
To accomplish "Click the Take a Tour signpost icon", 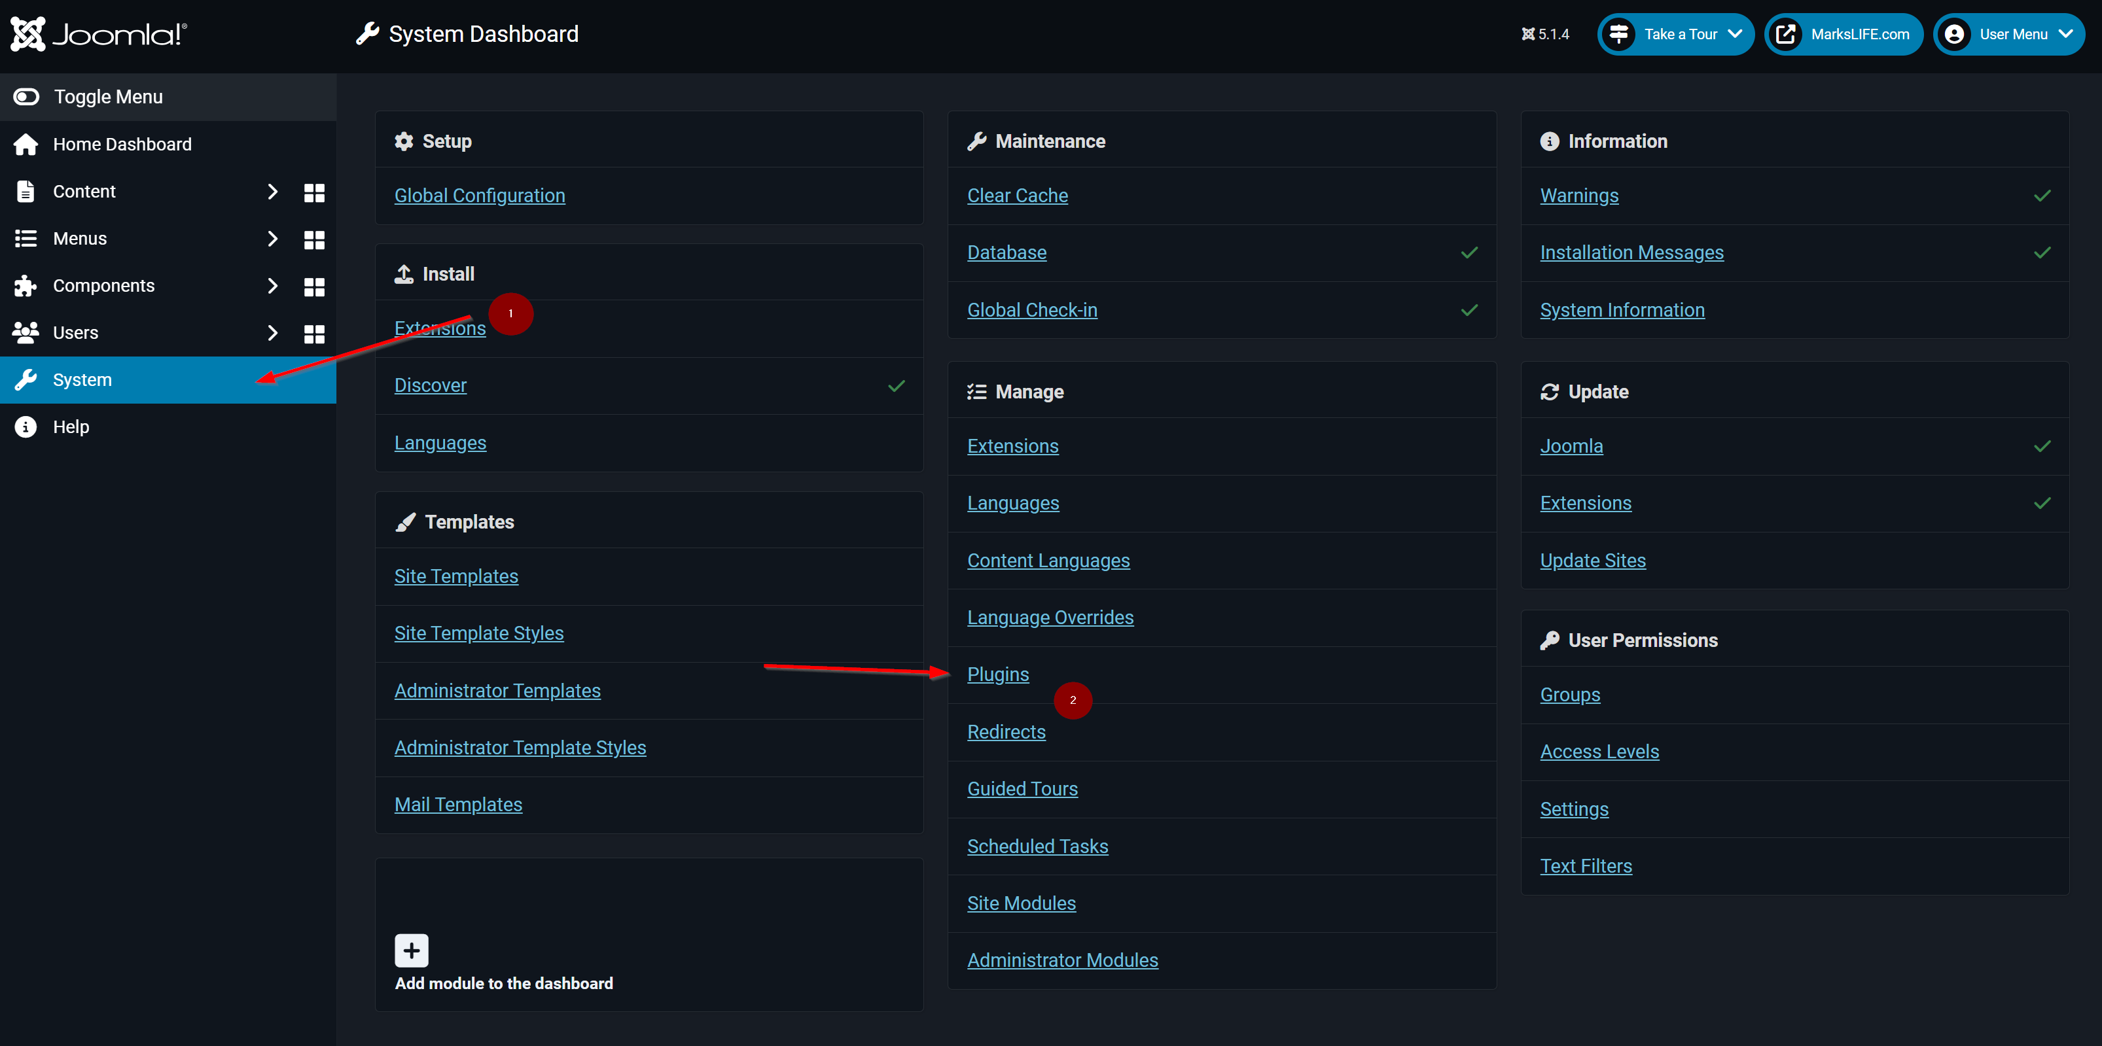I will point(1619,34).
